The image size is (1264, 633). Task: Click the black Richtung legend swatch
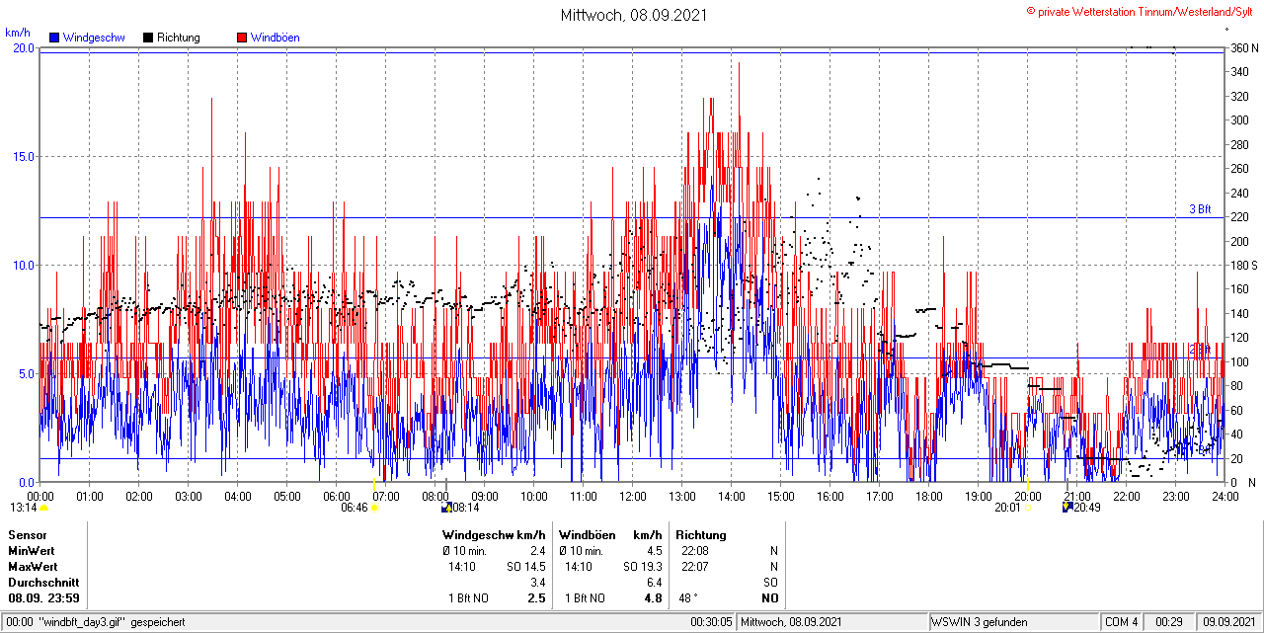click(x=148, y=38)
